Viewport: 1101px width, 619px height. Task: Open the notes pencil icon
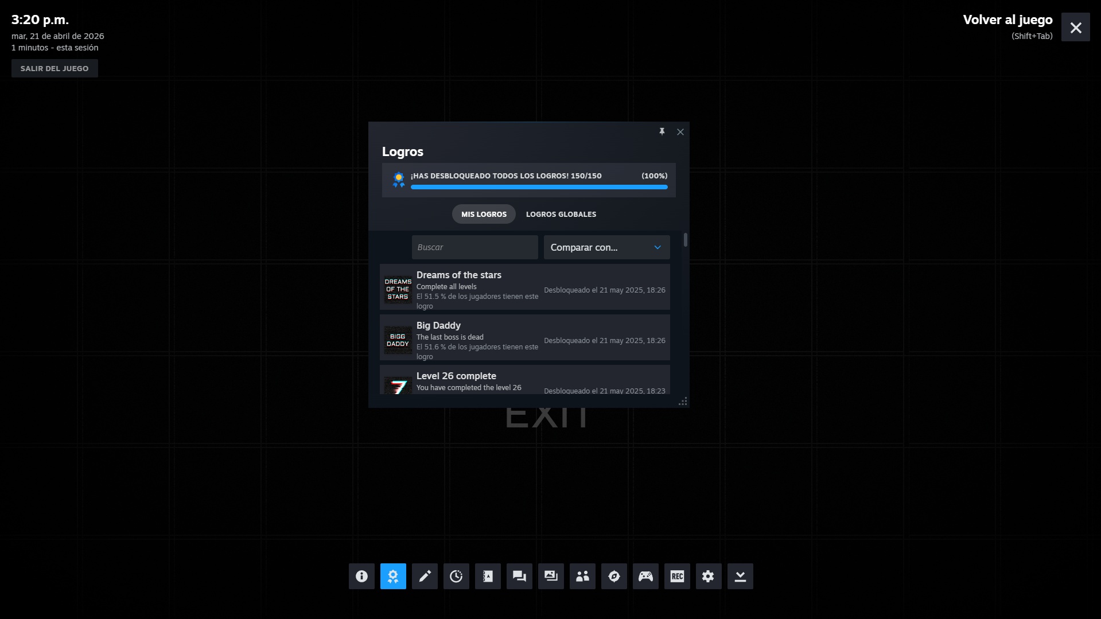(425, 576)
